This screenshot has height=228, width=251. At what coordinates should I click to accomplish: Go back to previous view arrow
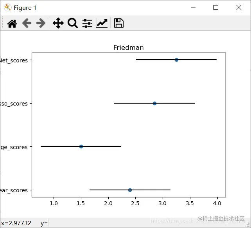[x=27, y=23]
